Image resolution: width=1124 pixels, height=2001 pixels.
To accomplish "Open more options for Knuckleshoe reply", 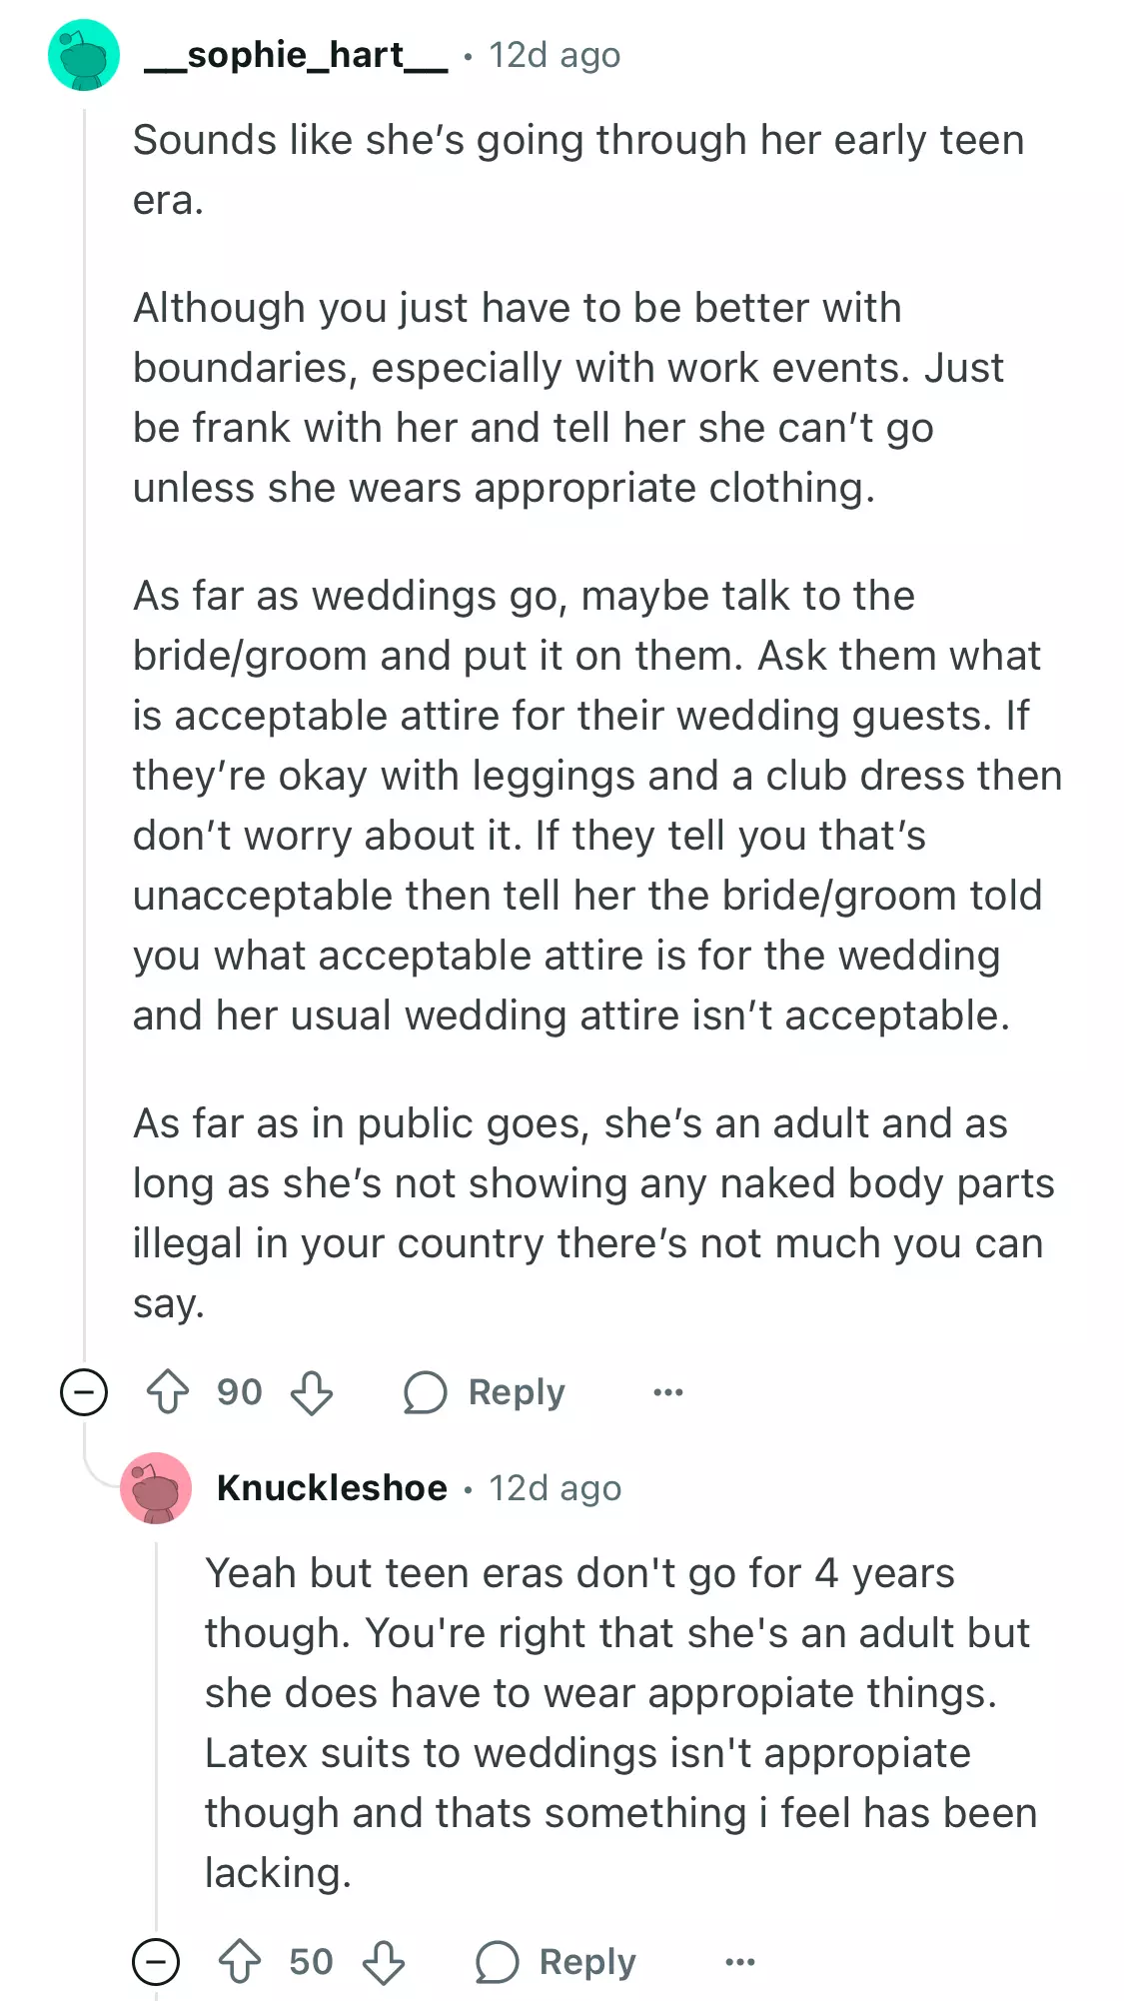I will pos(739,1961).
